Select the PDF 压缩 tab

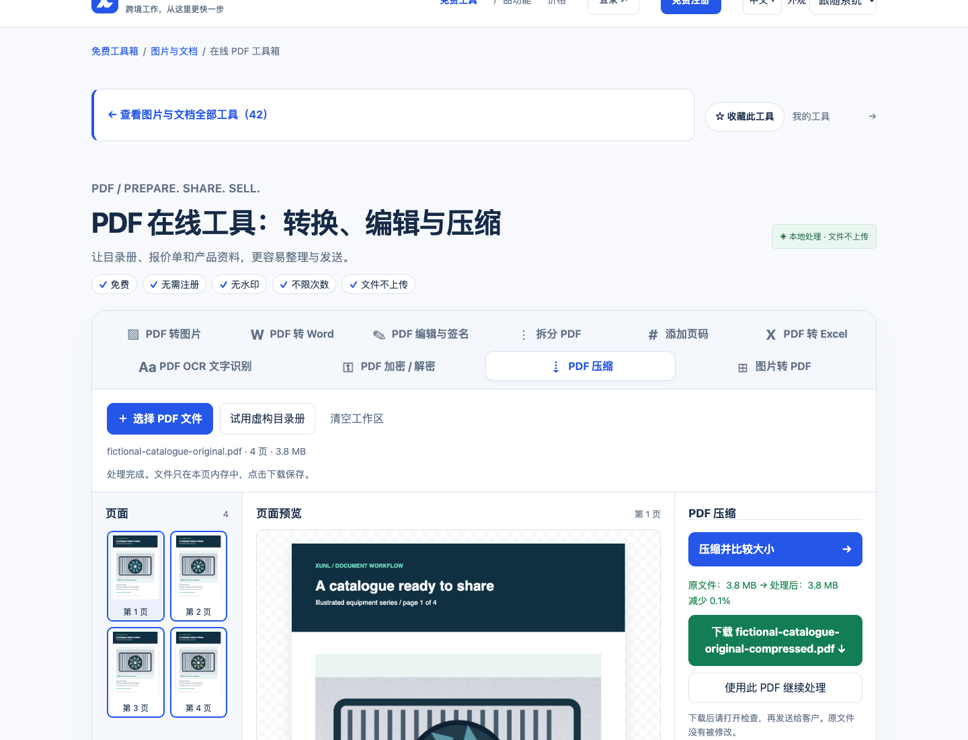click(x=580, y=367)
